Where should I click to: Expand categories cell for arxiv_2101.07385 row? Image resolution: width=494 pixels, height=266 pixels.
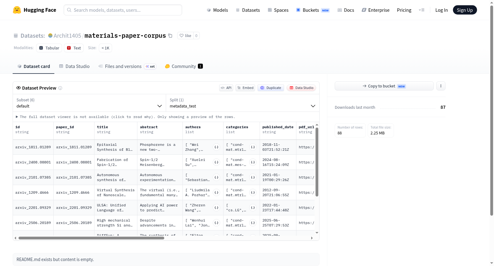[x=253, y=177]
